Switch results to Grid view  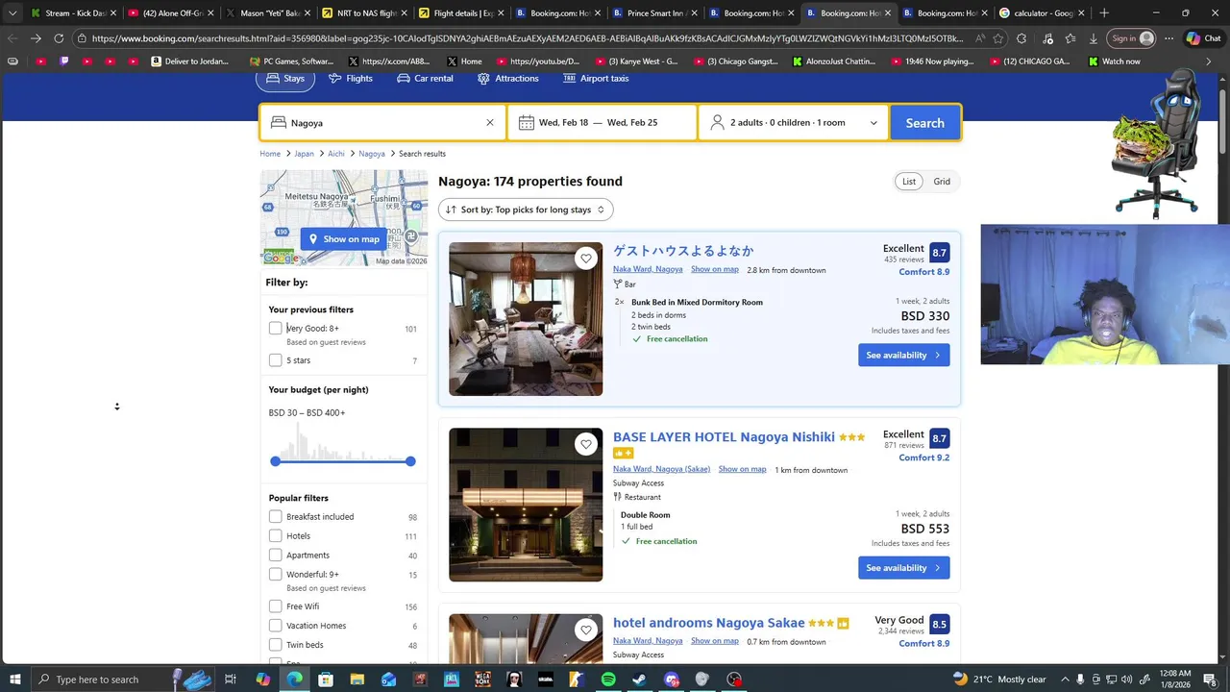942,182
